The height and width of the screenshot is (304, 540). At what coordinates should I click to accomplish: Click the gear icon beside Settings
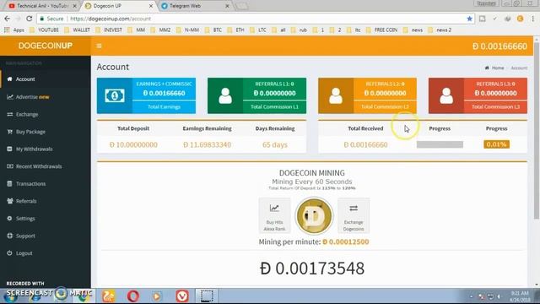(9, 219)
